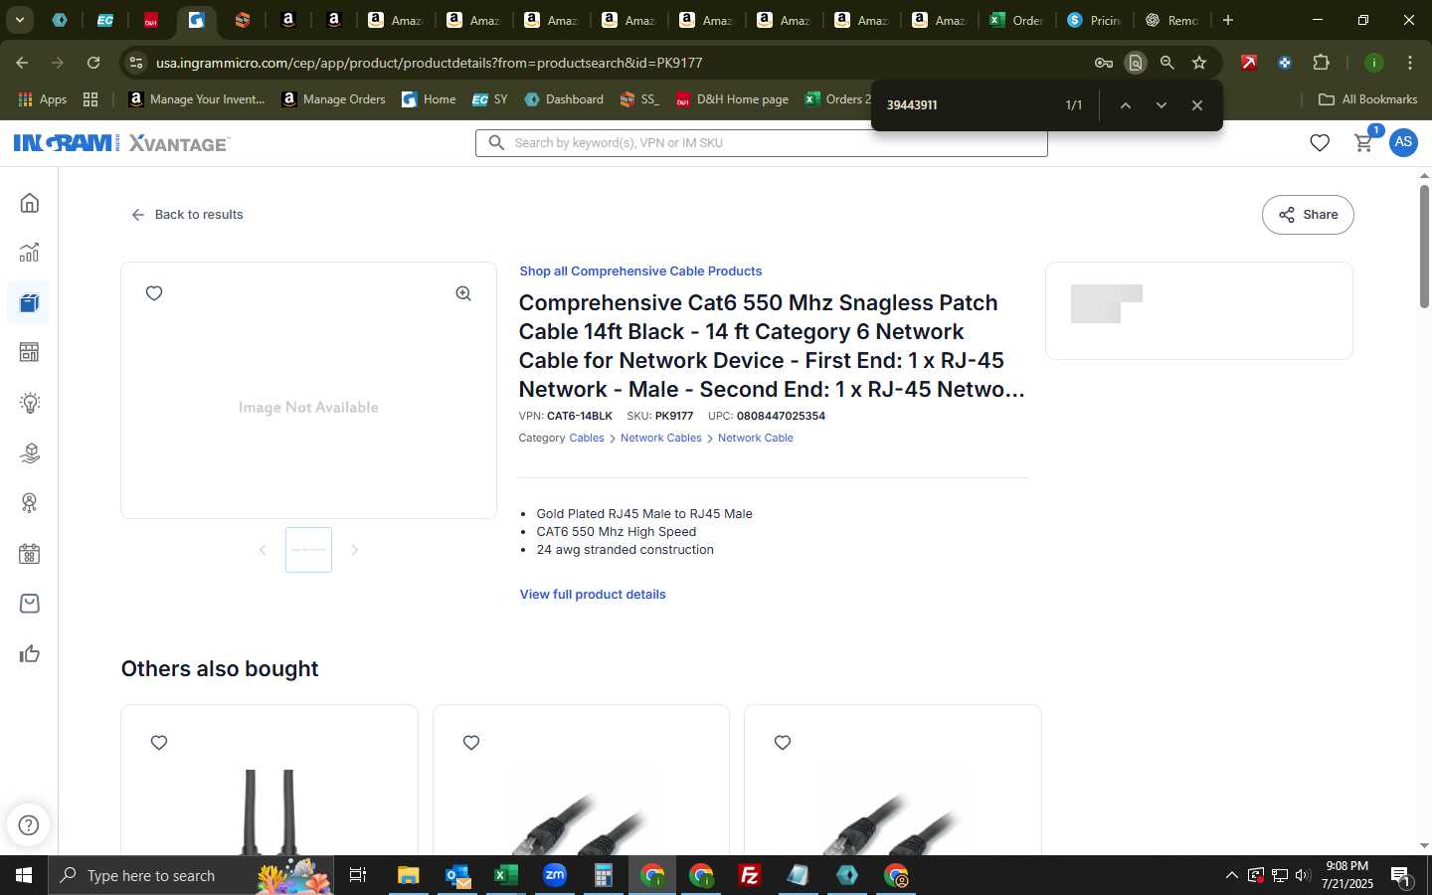
Task: Favorite the first Others also bought item
Action: (x=159, y=743)
